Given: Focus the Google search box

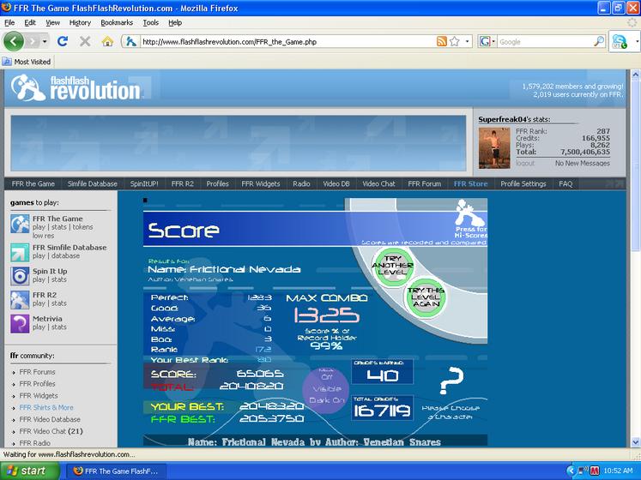Looking at the screenshot, I should tap(545, 42).
